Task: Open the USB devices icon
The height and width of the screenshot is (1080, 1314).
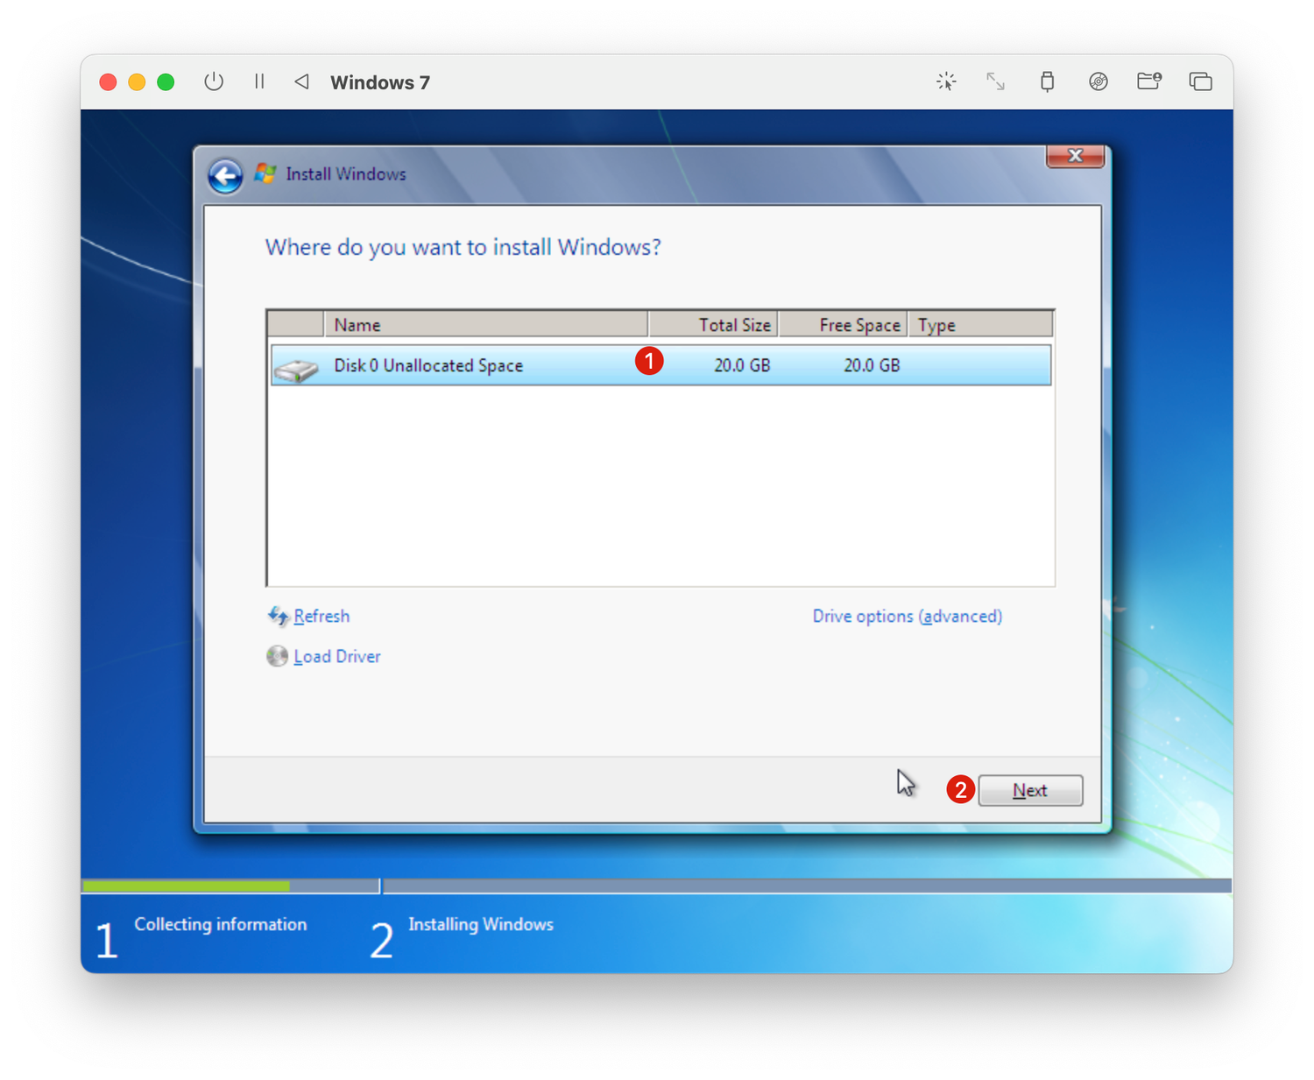Action: tap(1047, 81)
